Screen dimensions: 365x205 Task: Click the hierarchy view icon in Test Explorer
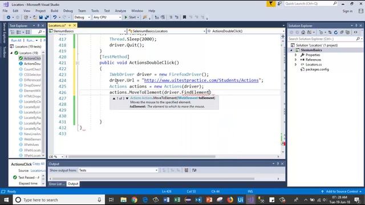(13, 32)
